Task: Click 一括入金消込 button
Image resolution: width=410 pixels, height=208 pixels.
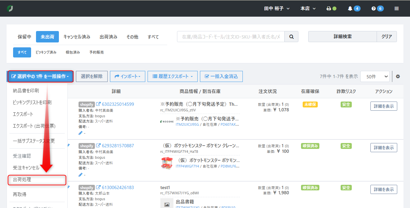Action: [x=221, y=76]
